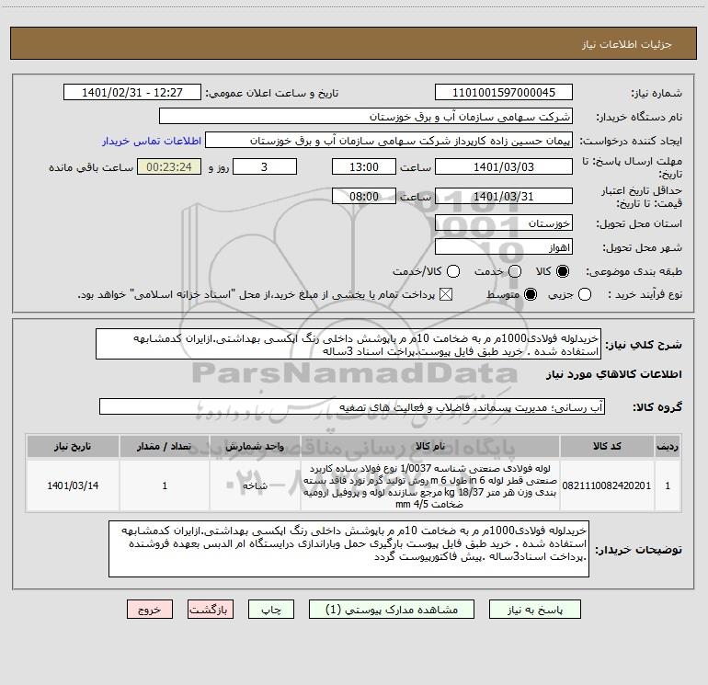The width and height of the screenshot is (708, 685).
Task: Click the لوله فولادی صنعتی product name cell
Action: [430, 485]
